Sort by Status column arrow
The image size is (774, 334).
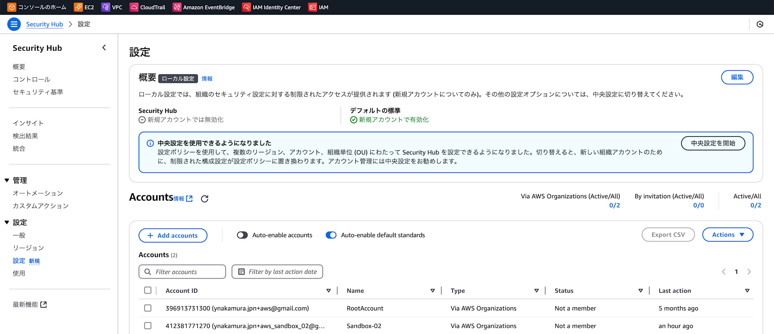pos(640,291)
